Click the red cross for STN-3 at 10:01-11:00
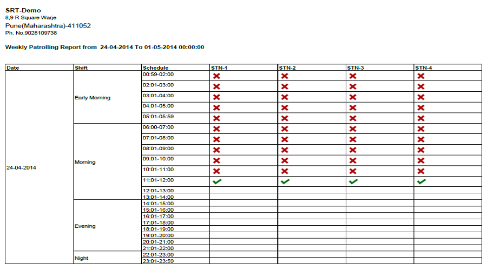The width and height of the screenshot is (487, 270). 353,171
